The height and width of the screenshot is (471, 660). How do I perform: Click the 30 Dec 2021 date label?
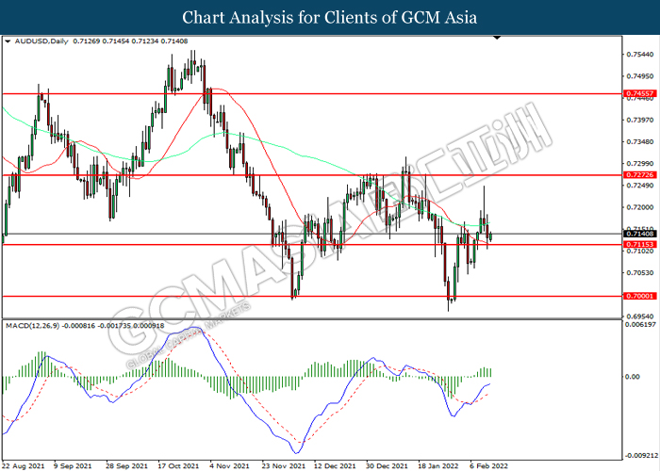pyautogui.click(x=387, y=466)
